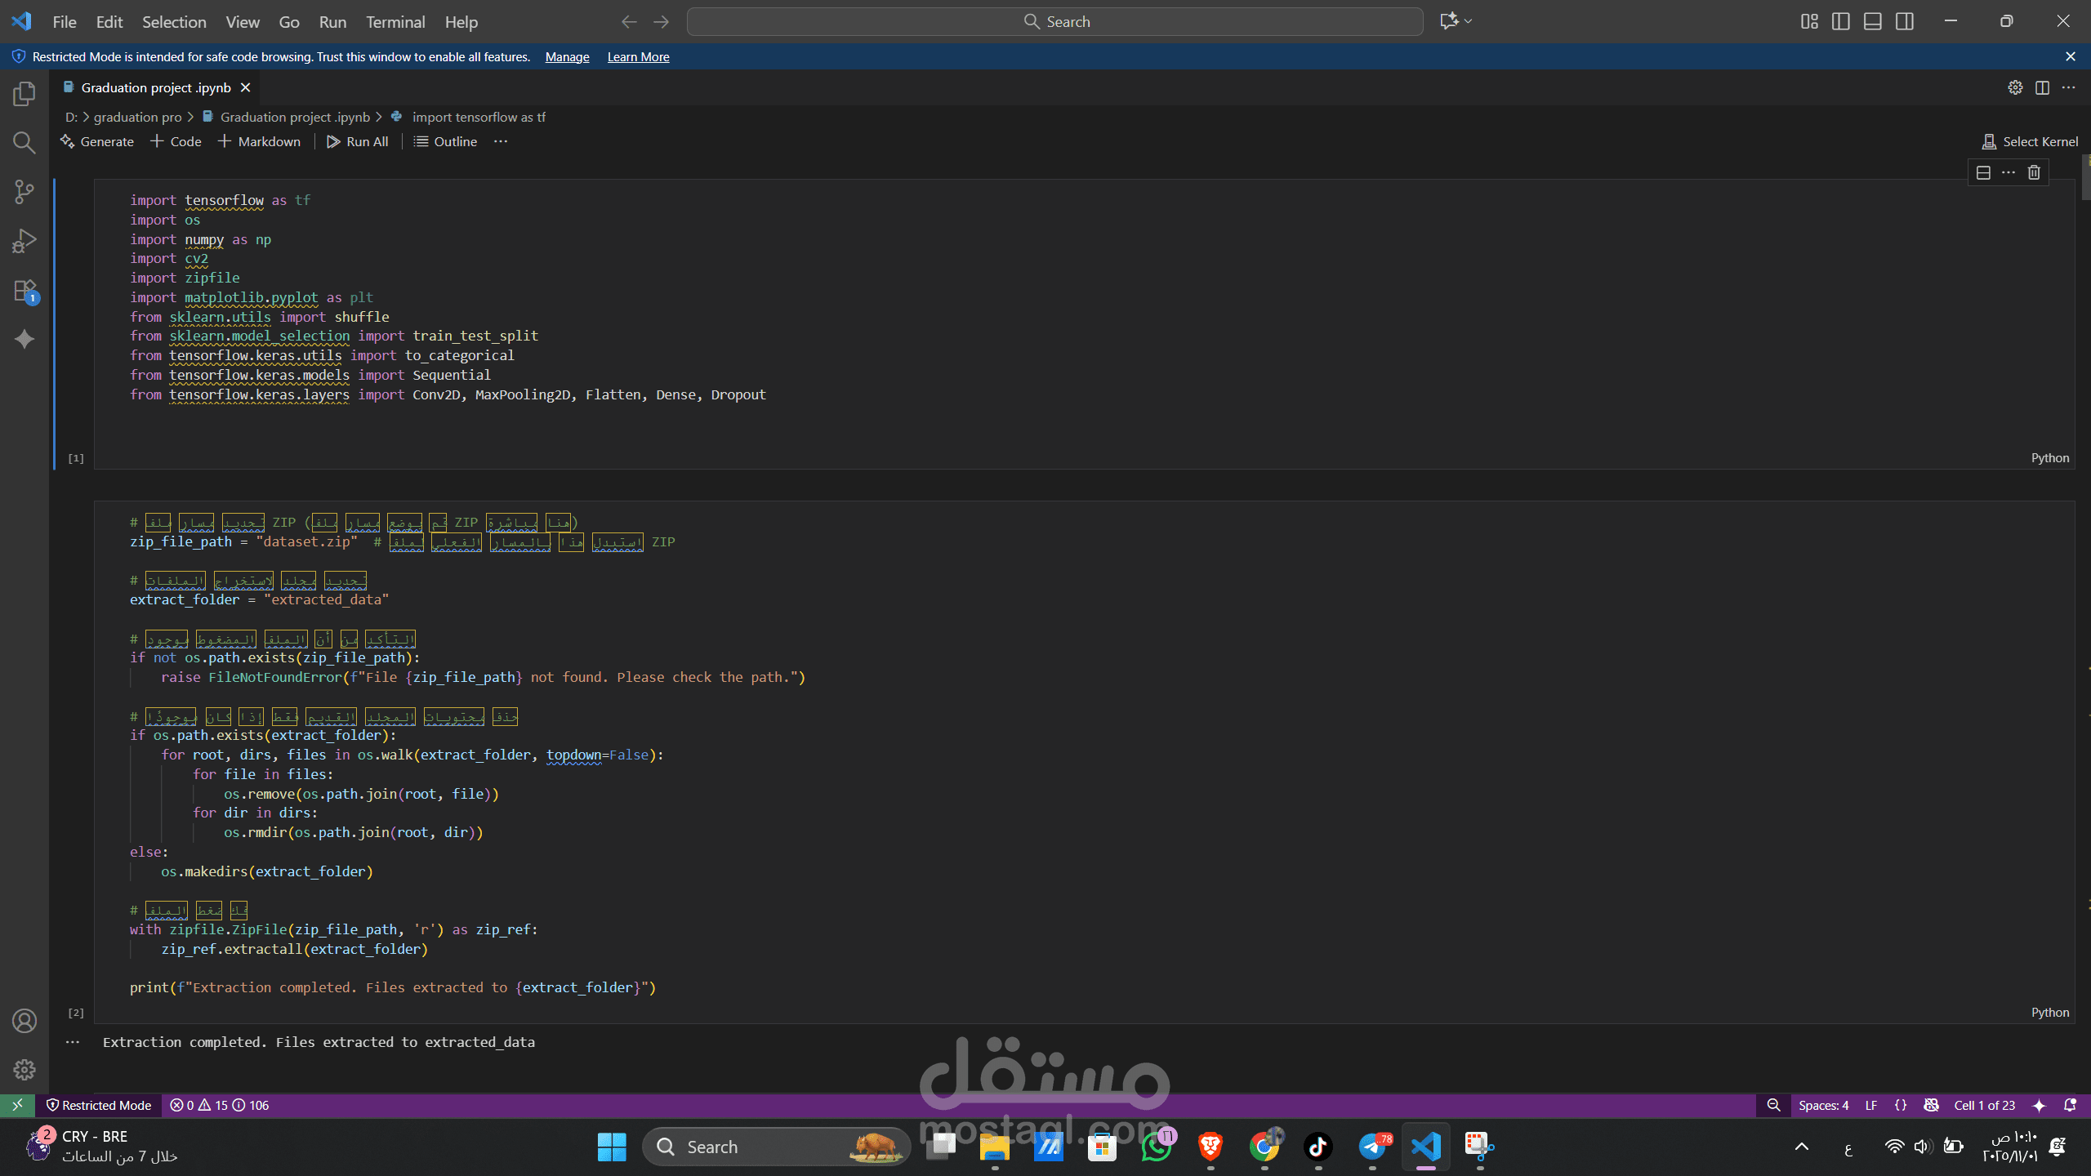Open the Accounts icon in activity bar
The width and height of the screenshot is (2091, 1176).
point(25,1021)
